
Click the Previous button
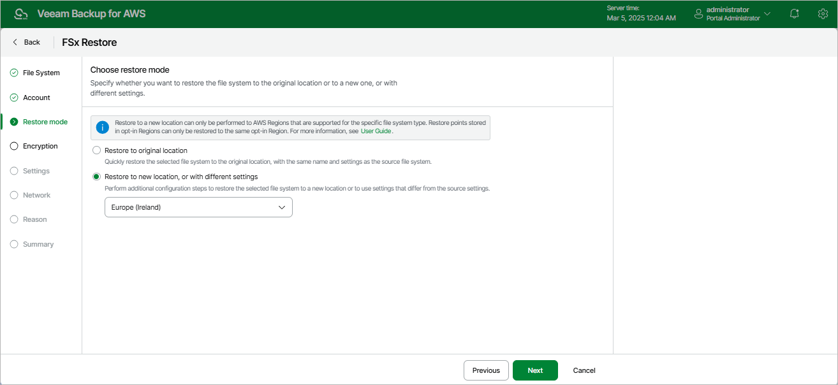pos(486,370)
